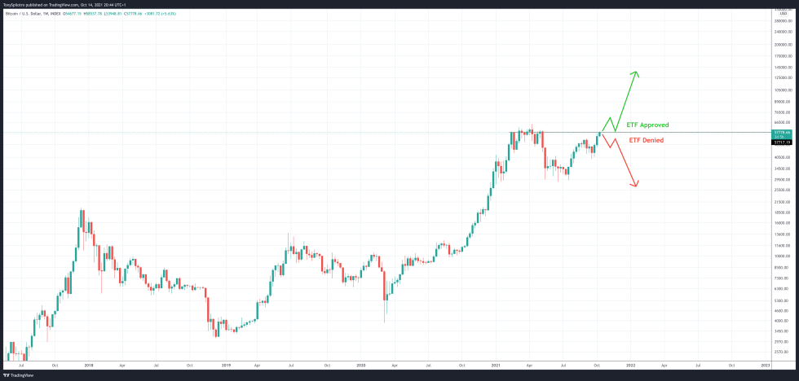Click the 2020 label on time axis
The image size is (799, 381).
coord(360,366)
